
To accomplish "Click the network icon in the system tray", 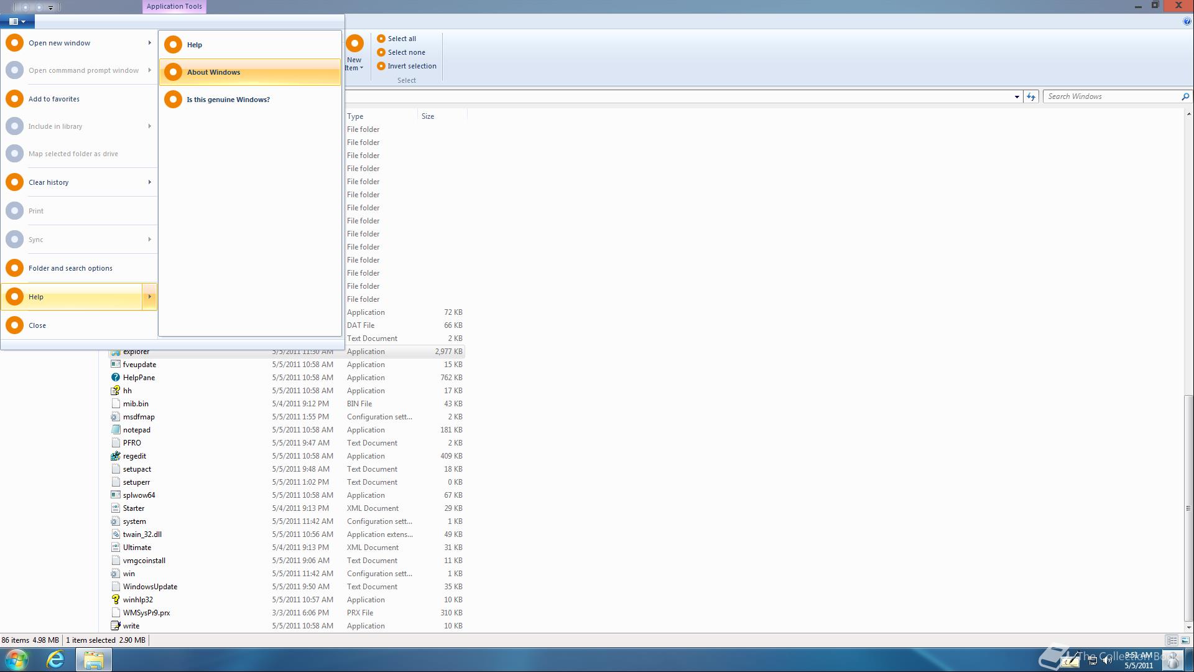I will click(x=1093, y=660).
